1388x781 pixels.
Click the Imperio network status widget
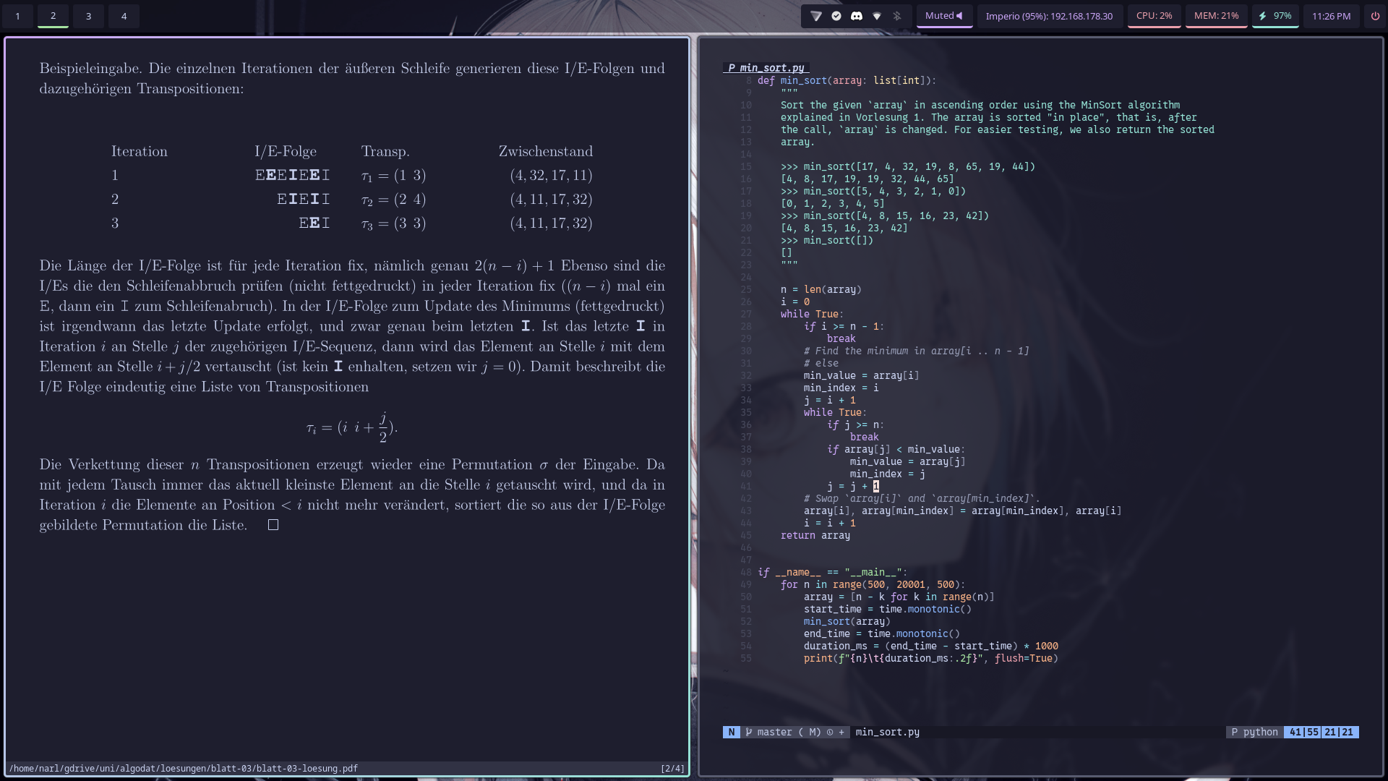[x=1049, y=16]
